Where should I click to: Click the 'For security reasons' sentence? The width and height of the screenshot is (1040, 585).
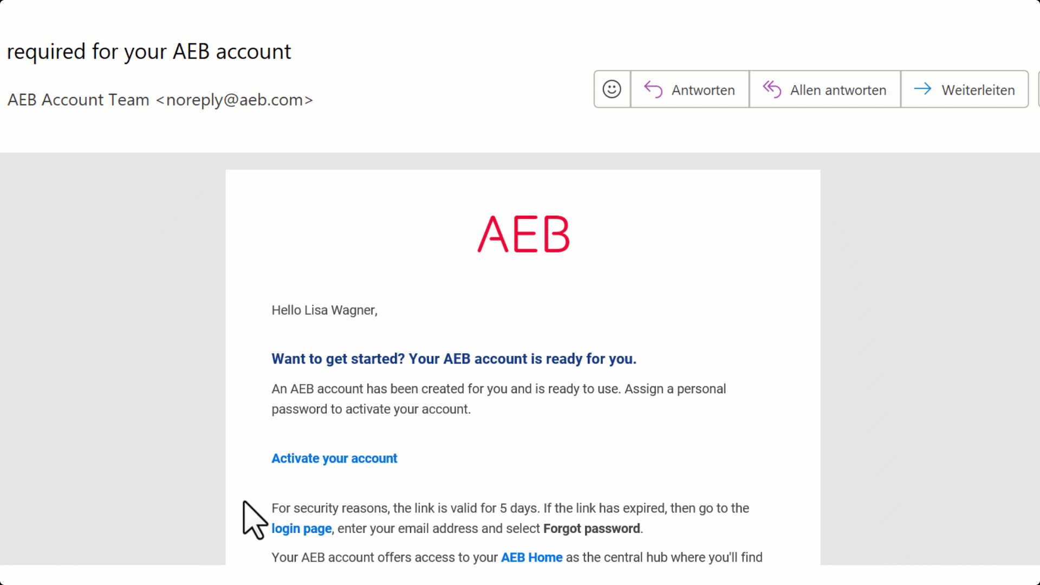(510, 508)
